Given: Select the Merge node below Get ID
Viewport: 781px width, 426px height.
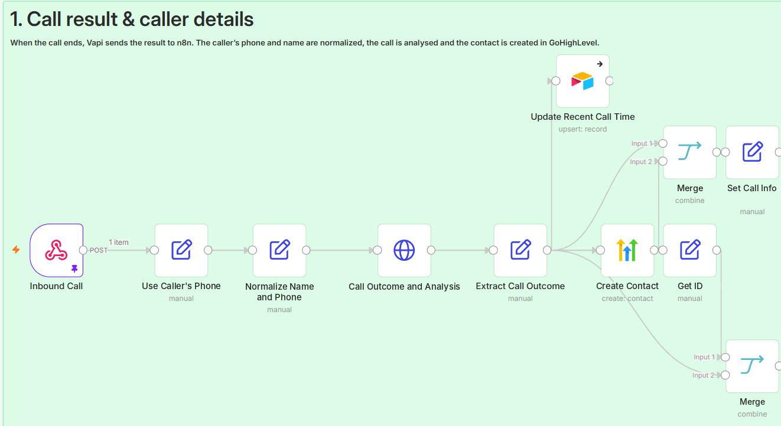Looking at the screenshot, I should pyautogui.click(x=752, y=366).
